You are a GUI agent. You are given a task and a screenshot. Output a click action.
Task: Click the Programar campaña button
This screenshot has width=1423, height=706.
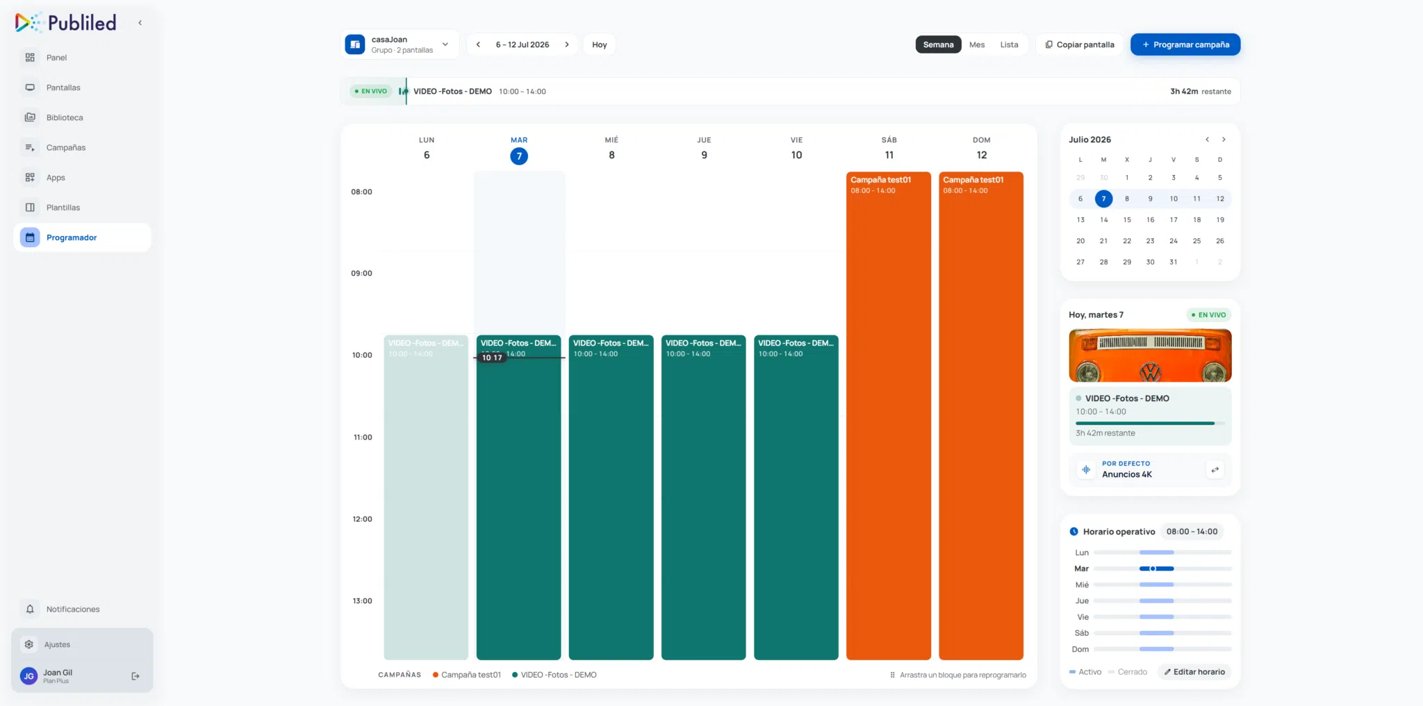click(1185, 44)
